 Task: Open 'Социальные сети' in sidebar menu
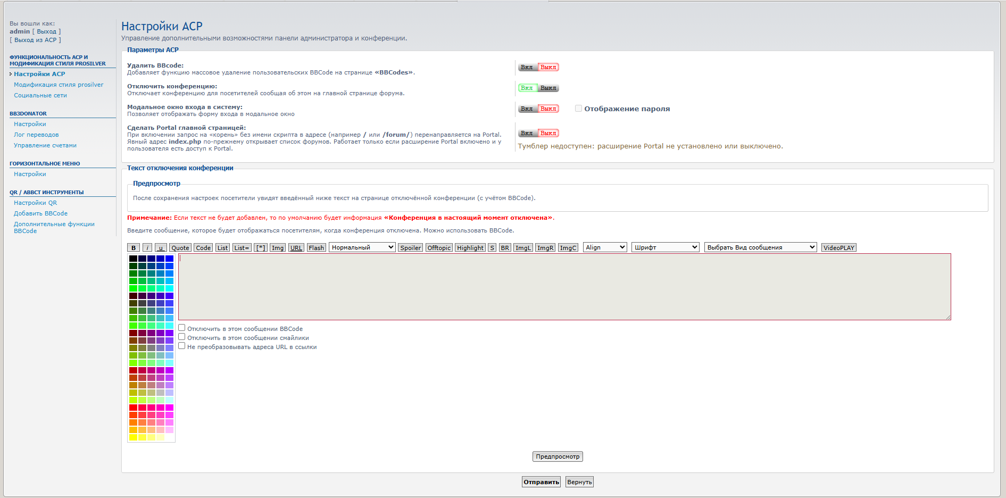40,95
